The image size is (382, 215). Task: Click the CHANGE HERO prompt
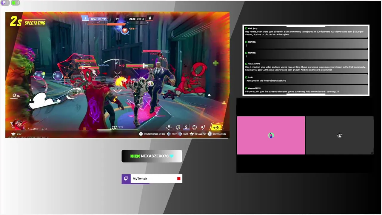tap(217, 134)
